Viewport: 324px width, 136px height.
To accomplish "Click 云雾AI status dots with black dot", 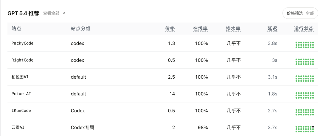I will [x=304, y=129].
